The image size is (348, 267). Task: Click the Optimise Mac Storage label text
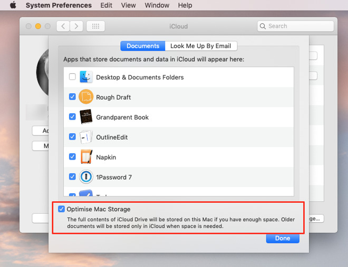click(x=99, y=209)
